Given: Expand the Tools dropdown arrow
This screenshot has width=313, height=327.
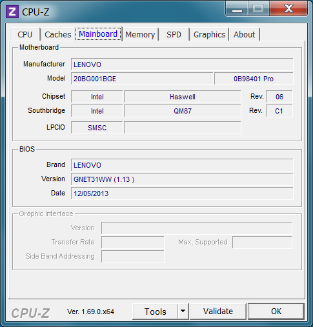Looking at the screenshot, I should tap(183, 312).
